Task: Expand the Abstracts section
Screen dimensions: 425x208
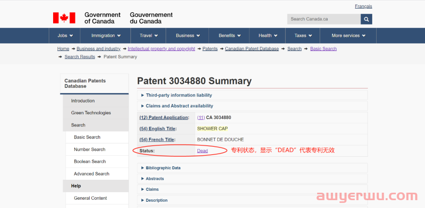Action: (x=252, y=179)
